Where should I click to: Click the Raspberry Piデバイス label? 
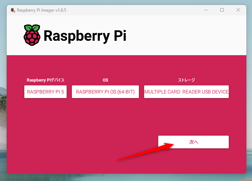pos(45,80)
